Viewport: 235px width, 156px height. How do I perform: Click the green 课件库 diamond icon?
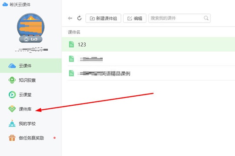point(12,109)
